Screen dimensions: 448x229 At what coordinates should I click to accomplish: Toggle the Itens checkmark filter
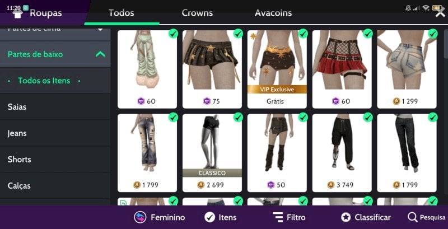209,218
